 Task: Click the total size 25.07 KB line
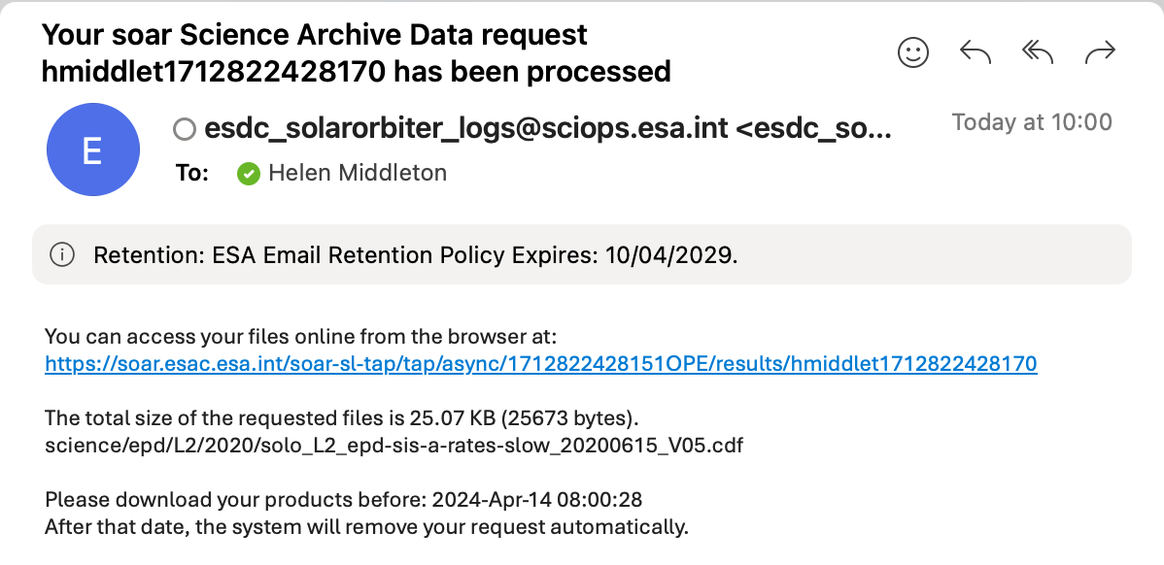pyautogui.click(x=341, y=418)
